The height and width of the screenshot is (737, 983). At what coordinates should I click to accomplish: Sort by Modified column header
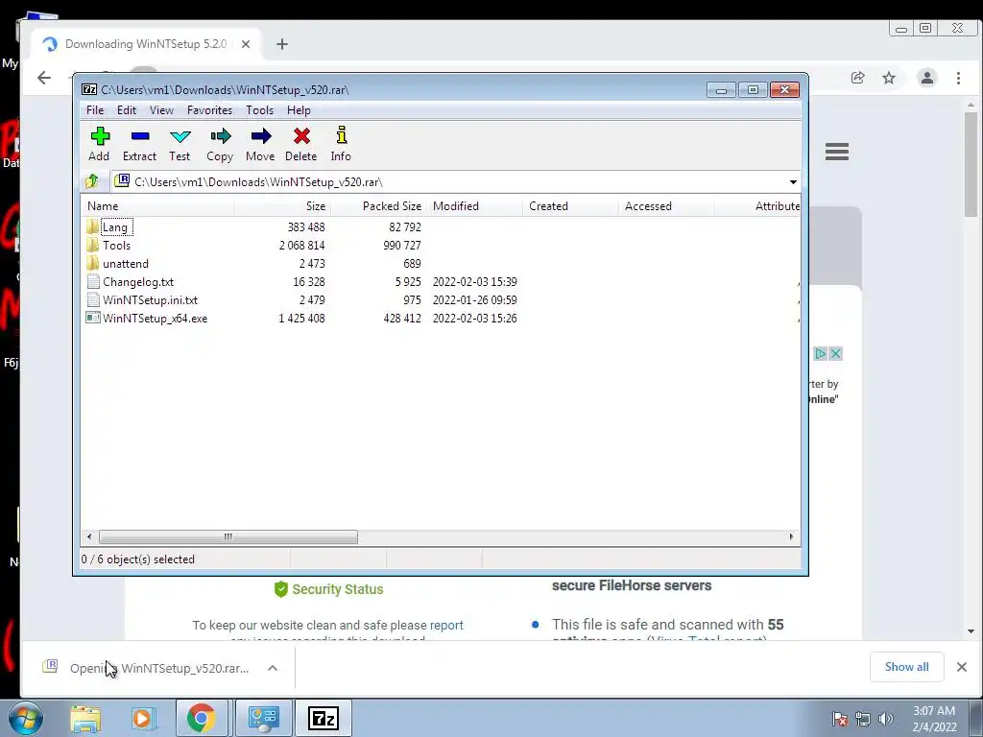pos(474,205)
